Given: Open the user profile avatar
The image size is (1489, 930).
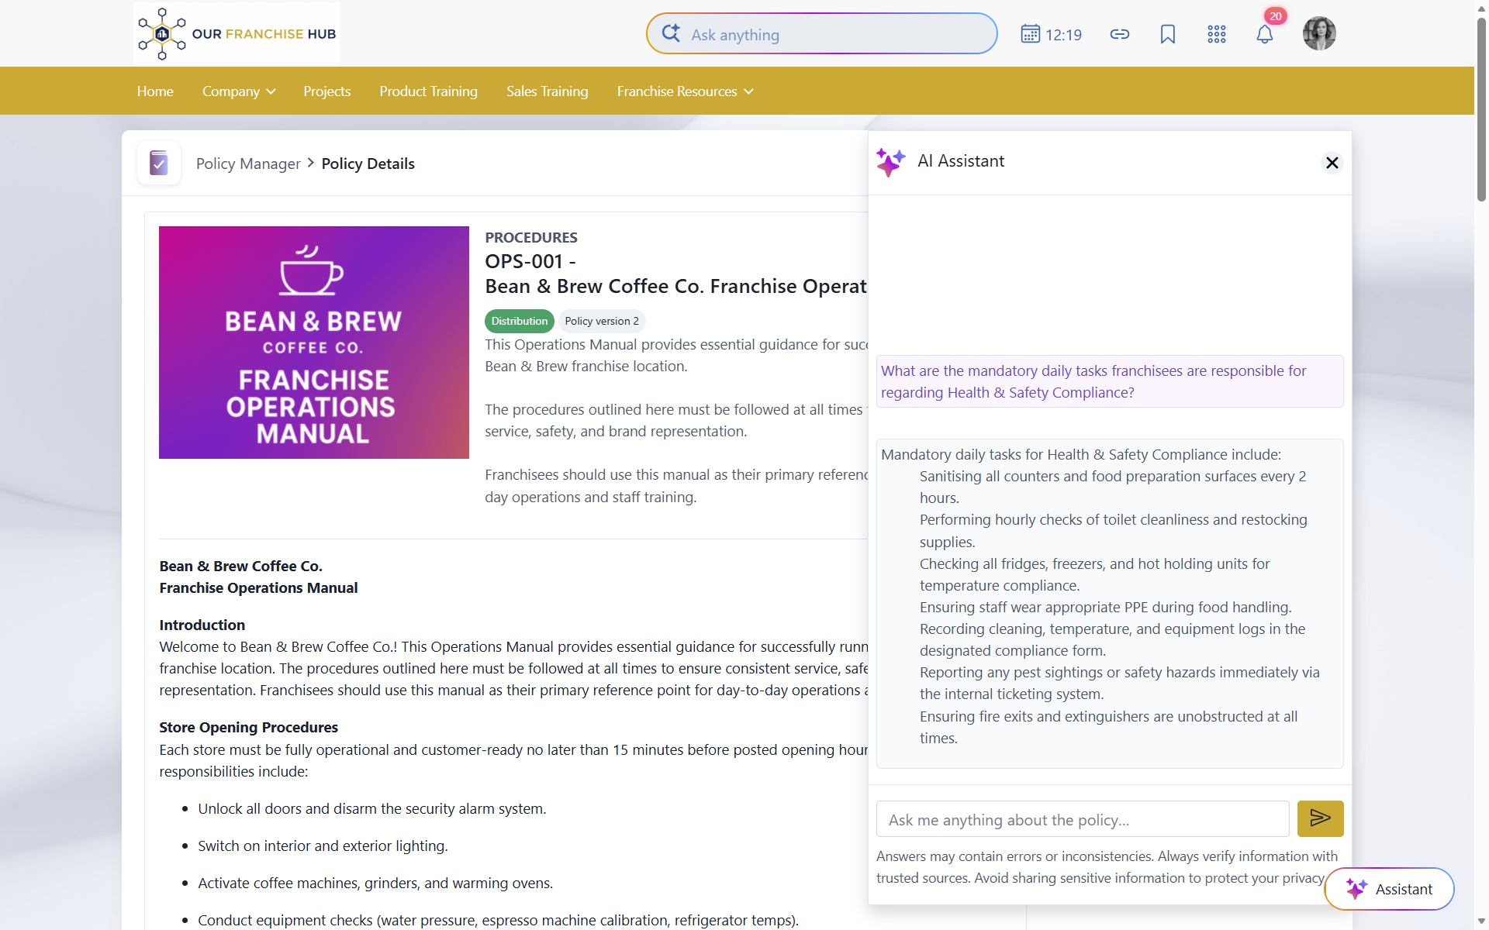Looking at the screenshot, I should pyautogui.click(x=1319, y=33).
